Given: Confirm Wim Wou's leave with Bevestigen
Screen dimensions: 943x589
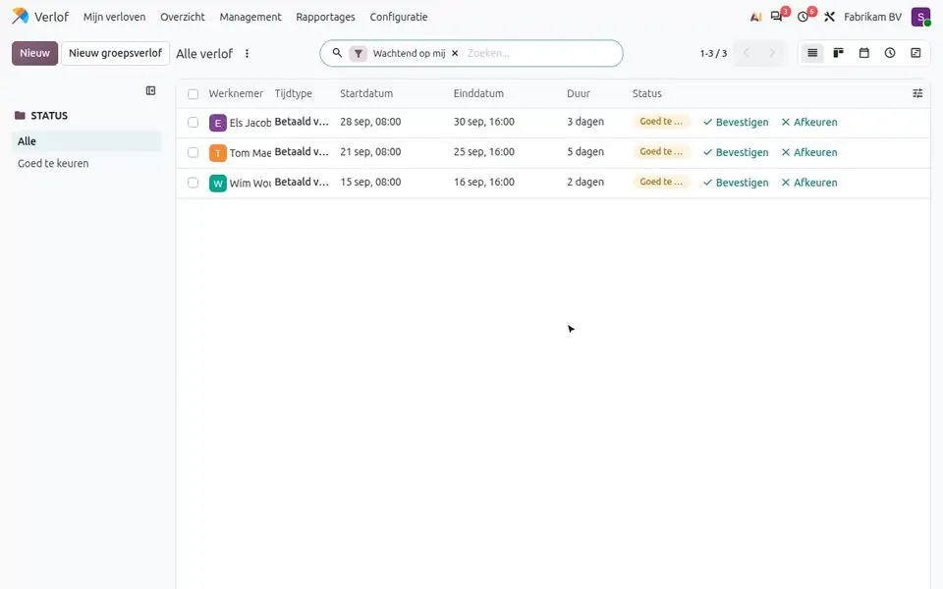Looking at the screenshot, I should tap(736, 183).
